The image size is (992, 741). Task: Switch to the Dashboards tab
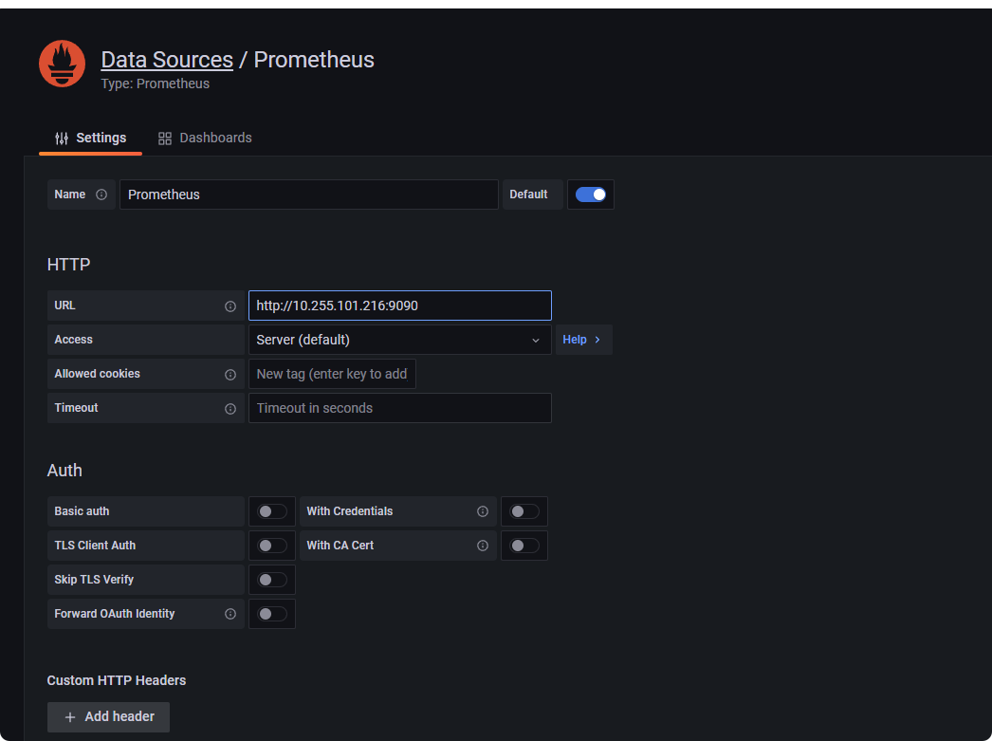(205, 138)
